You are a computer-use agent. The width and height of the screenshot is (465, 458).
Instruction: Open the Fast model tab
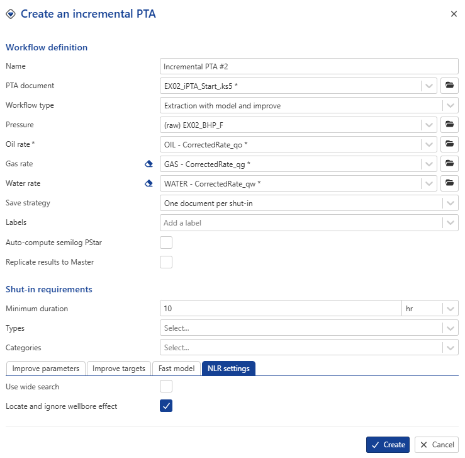176,369
